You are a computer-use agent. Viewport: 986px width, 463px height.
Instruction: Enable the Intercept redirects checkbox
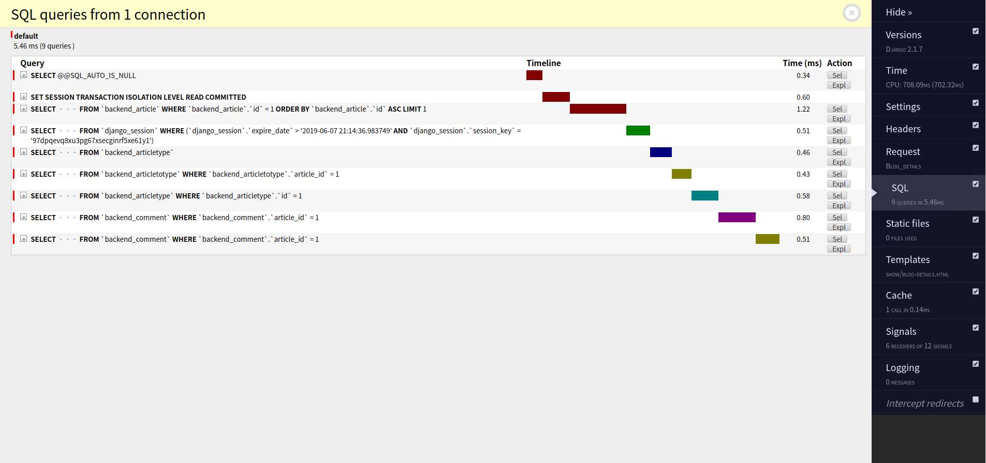pos(976,399)
